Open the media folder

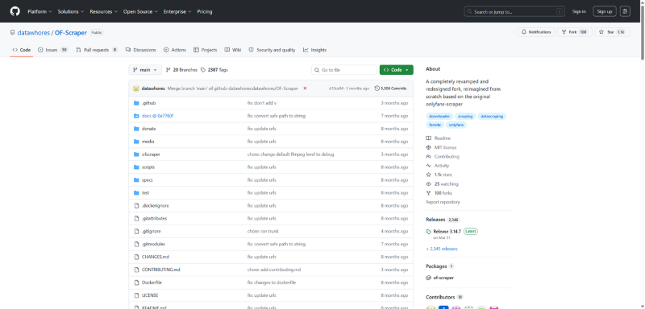coord(148,142)
